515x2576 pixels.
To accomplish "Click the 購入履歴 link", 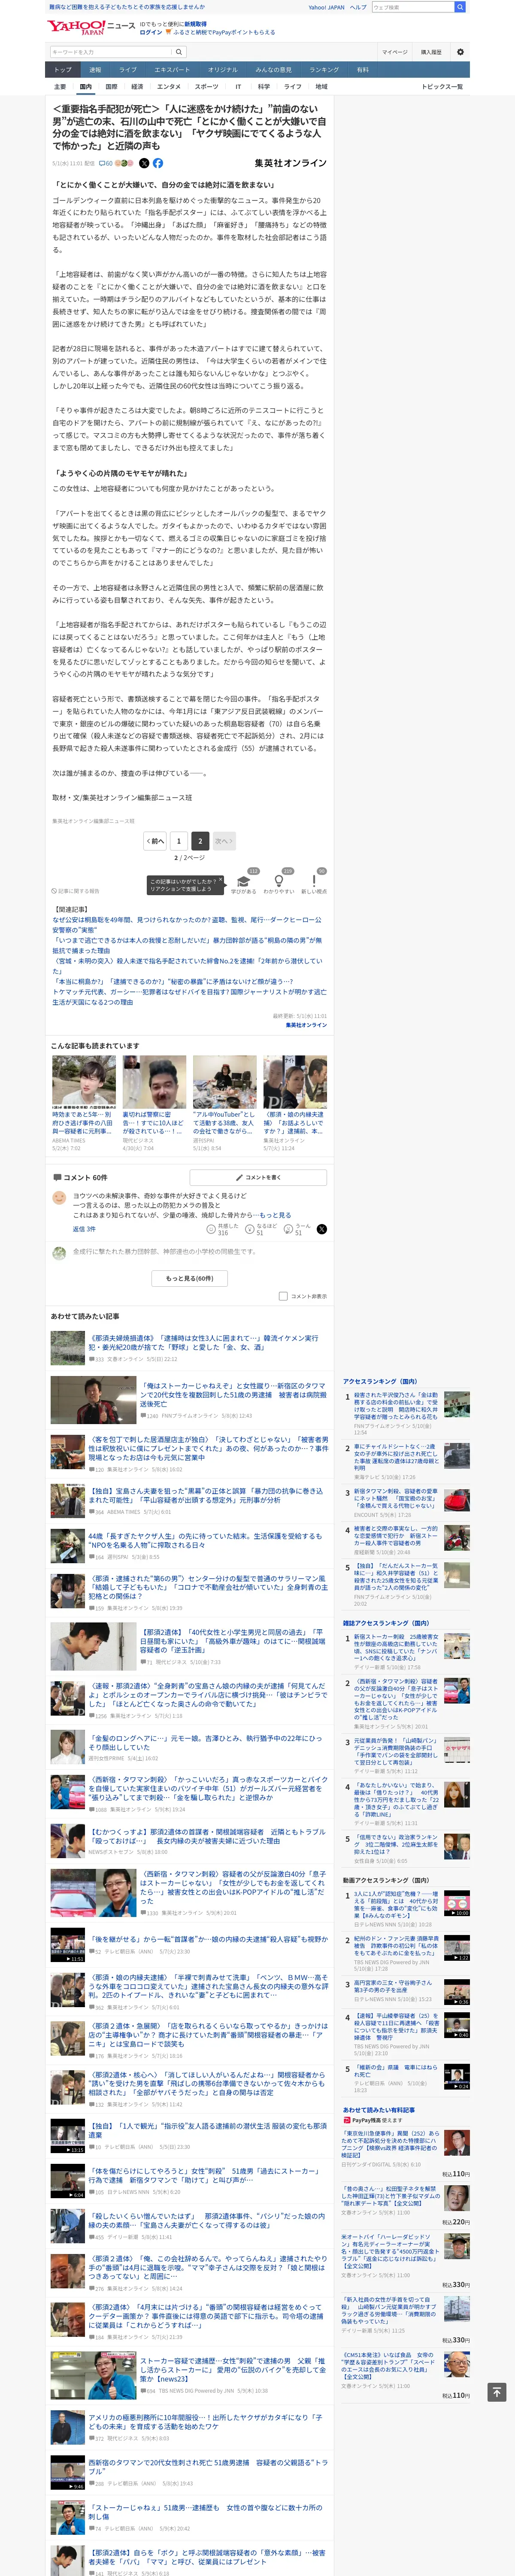I will (431, 52).
